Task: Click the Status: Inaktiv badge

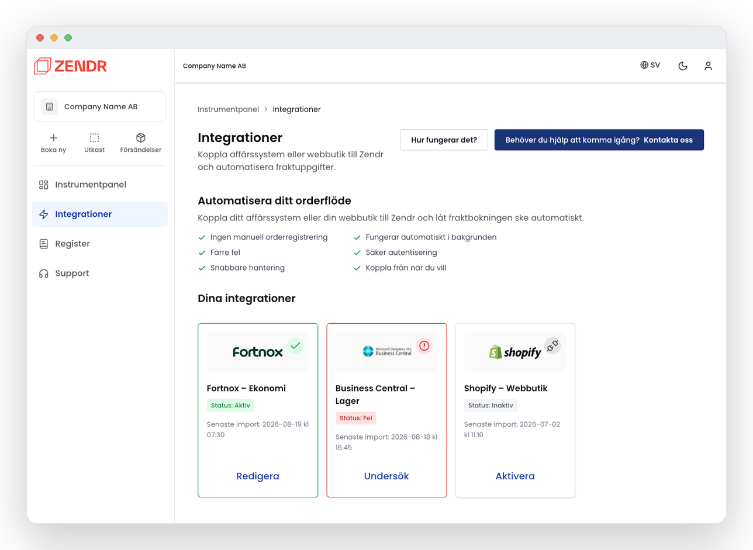Action: (491, 406)
